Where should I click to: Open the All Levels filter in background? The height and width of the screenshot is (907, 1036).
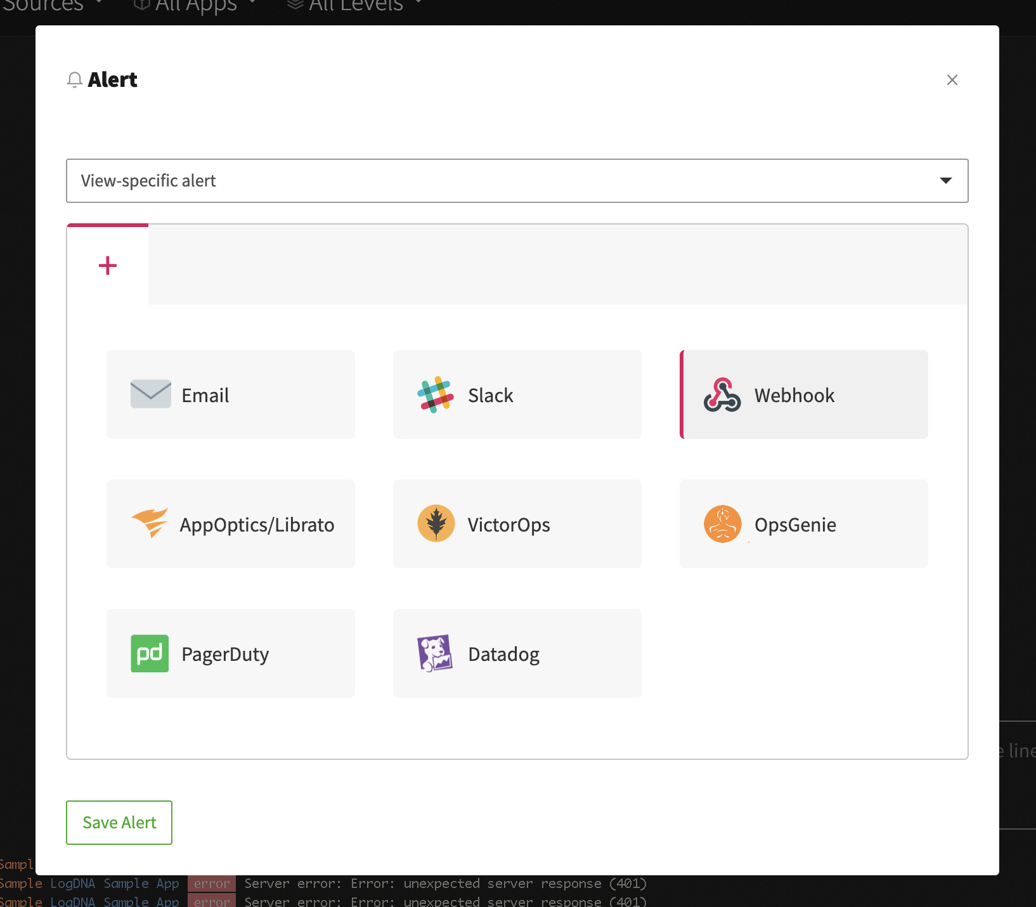(x=355, y=6)
